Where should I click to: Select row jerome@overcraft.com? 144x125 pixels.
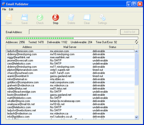pyautogui.click(x=70, y=60)
